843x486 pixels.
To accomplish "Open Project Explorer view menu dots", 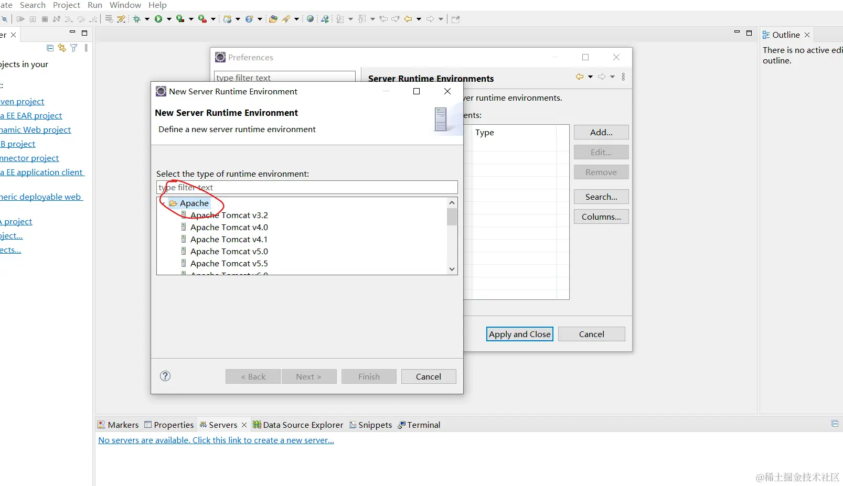I will pos(86,48).
